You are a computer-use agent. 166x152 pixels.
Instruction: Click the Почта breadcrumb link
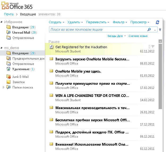[x=9, y=14]
